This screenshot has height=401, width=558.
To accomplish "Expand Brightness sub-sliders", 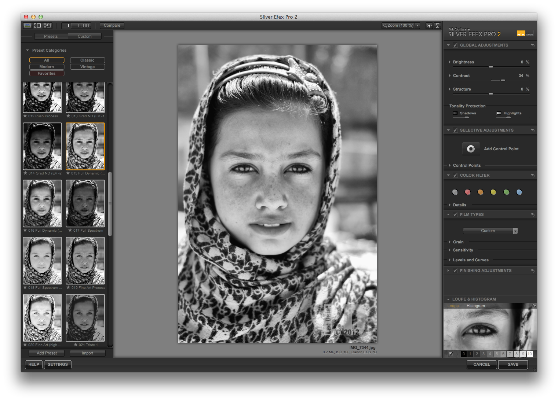I will click(x=450, y=62).
